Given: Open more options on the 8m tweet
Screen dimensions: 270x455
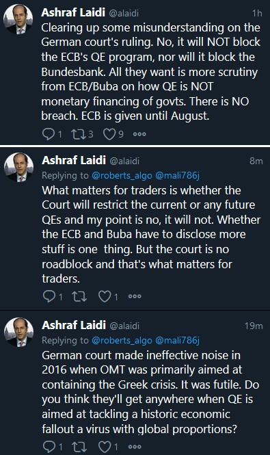Looking at the screenshot, I should point(135,296).
